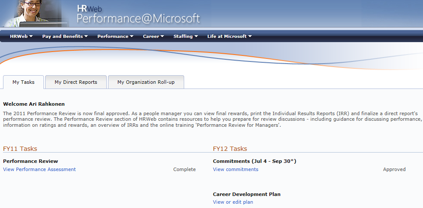Click the FY11 Tasks heading

pyautogui.click(x=20, y=149)
